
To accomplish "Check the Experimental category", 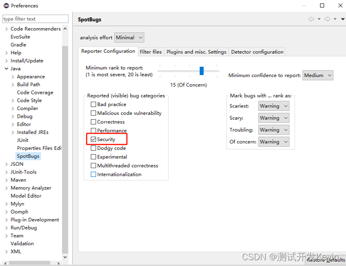I will [x=93, y=157].
